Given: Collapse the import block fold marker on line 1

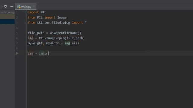Looking at the screenshot, I should pos(26,12).
